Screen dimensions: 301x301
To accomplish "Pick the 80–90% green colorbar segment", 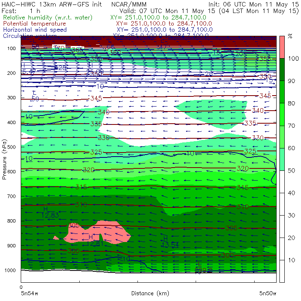I will (282, 92).
